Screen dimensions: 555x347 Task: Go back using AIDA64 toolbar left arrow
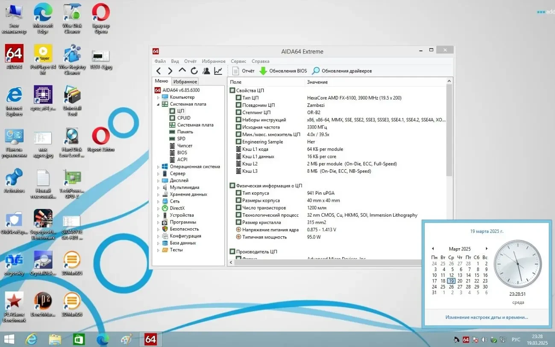tap(159, 71)
